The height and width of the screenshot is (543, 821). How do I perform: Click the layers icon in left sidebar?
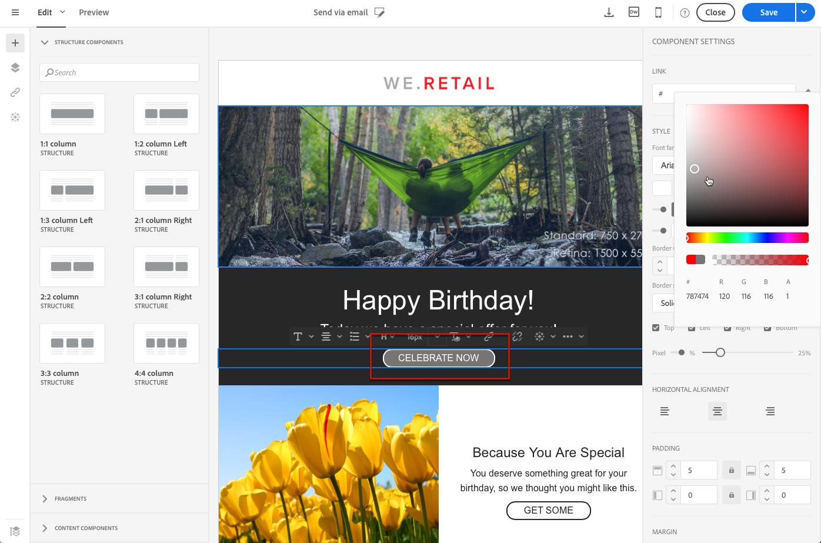tap(15, 68)
